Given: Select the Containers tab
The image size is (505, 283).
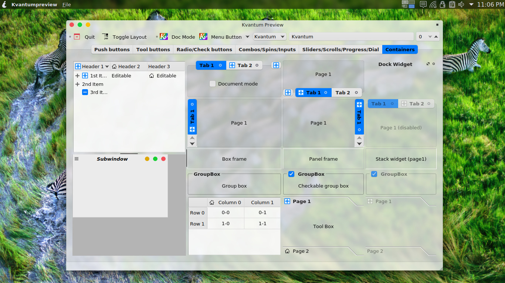Looking at the screenshot, I should click(400, 49).
